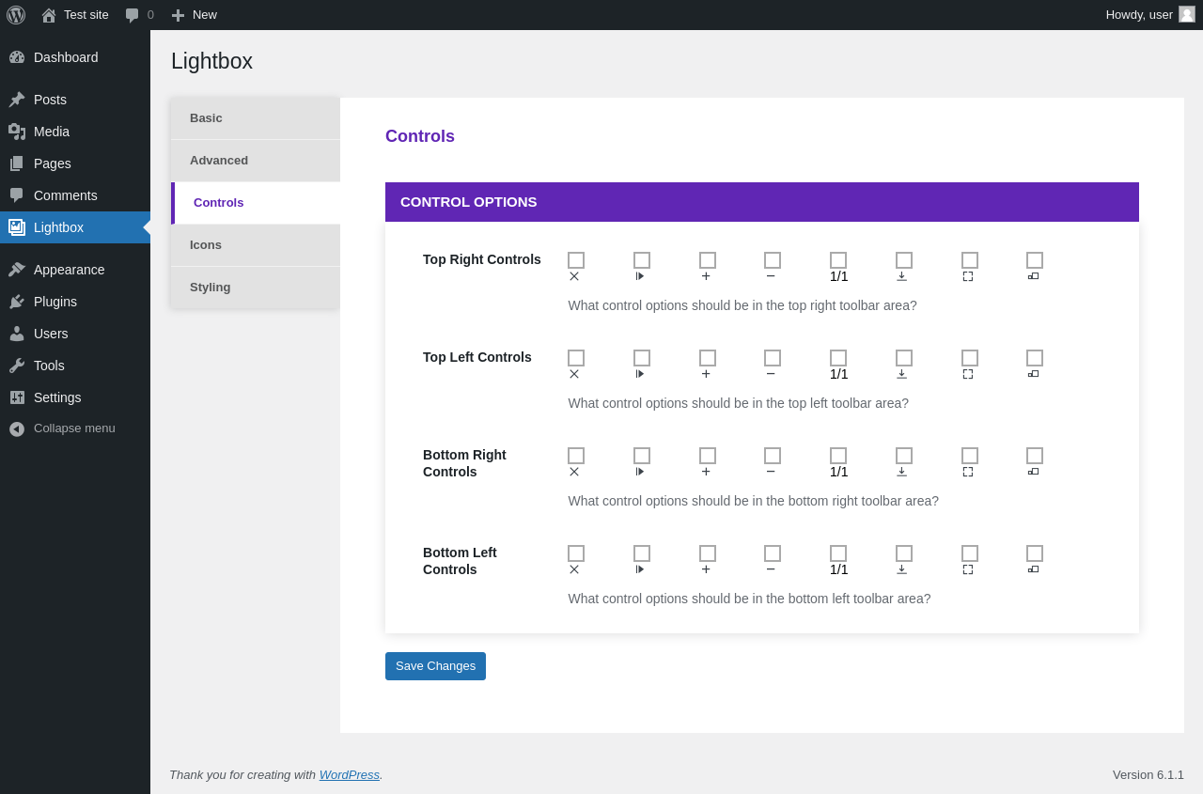Check fullscreen option in Top Right Controls
Viewport: 1203px width, 794px height.
point(970,260)
